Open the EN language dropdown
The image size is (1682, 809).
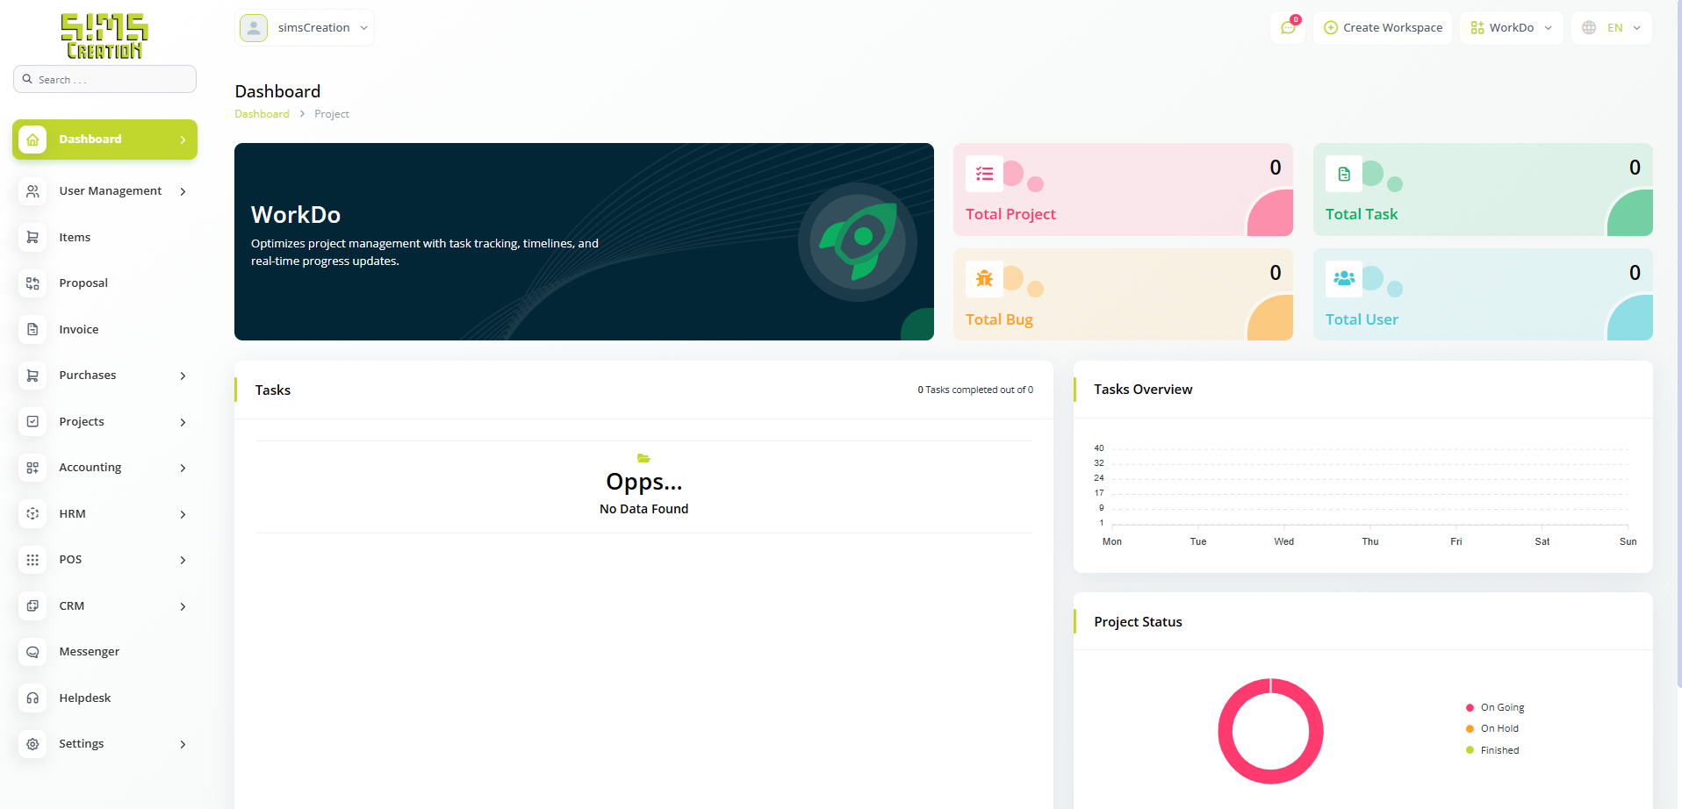point(1612,28)
